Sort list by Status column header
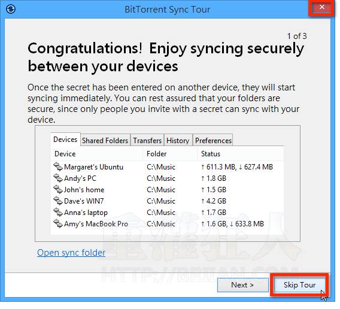The image size is (340, 309). point(240,154)
